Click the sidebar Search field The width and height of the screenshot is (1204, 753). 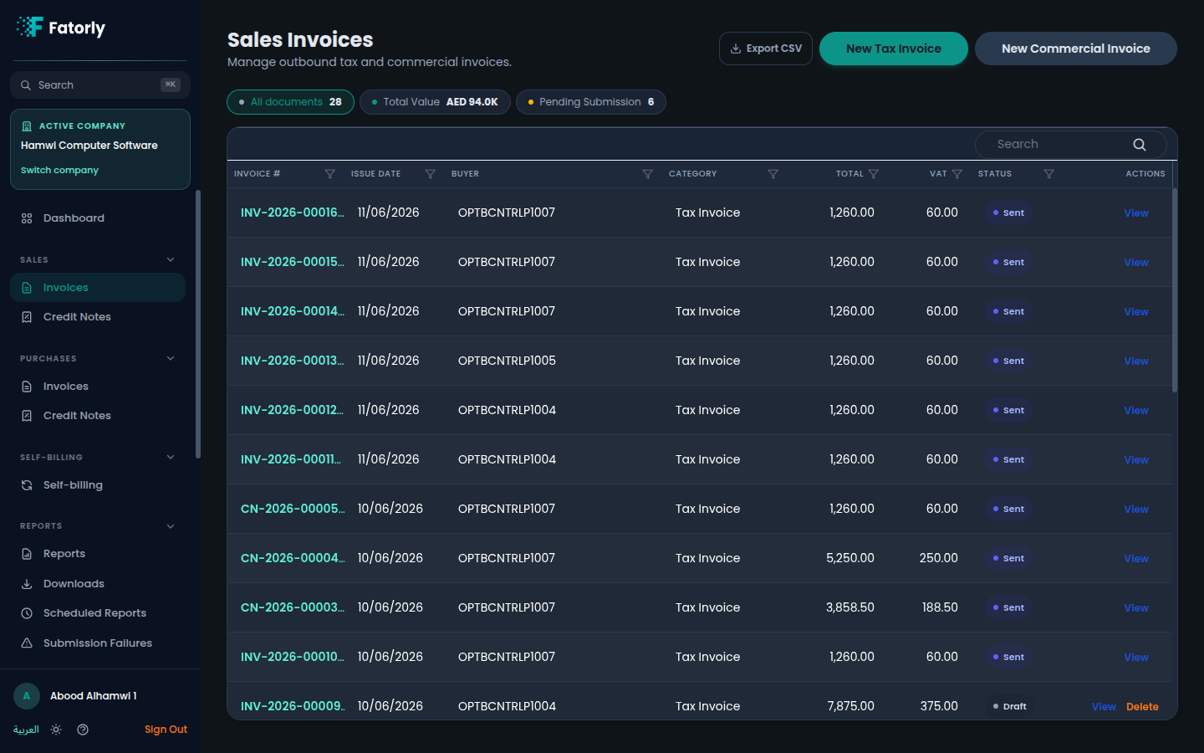(100, 85)
